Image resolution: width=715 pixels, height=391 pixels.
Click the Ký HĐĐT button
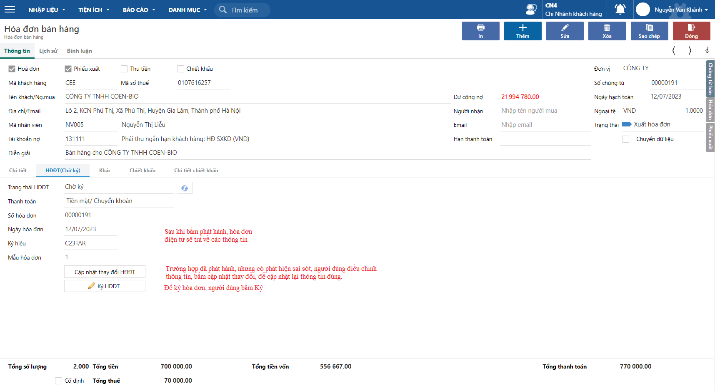pyautogui.click(x=105, y=286)
